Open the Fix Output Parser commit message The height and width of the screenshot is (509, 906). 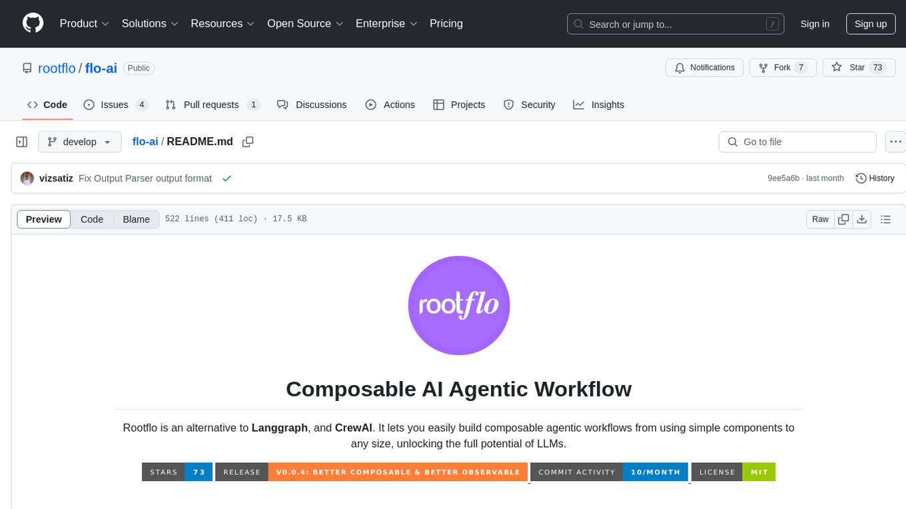145,179
